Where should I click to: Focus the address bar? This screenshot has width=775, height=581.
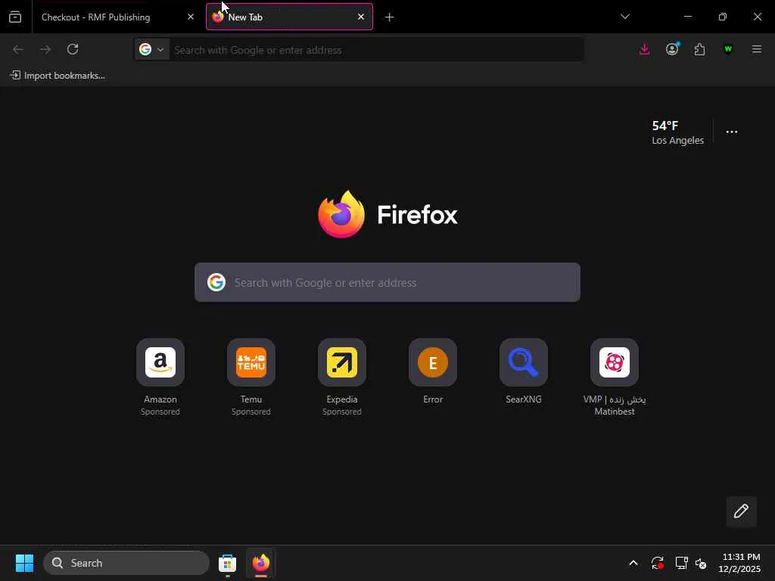click(x=375, y=50)
